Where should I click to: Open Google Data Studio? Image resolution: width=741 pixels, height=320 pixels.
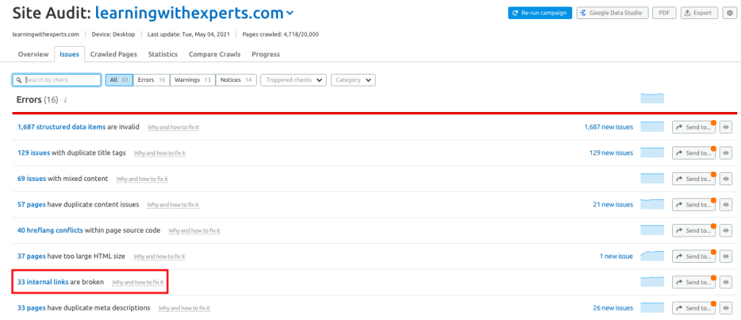coord(612,12)
